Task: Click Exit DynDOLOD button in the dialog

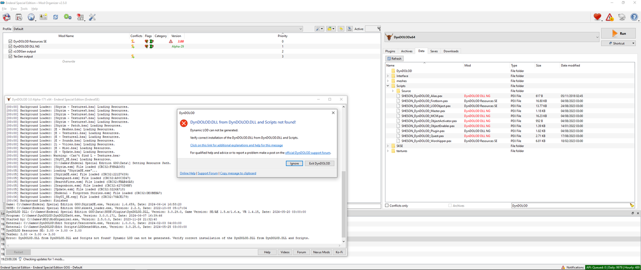Action: point(319,163)
